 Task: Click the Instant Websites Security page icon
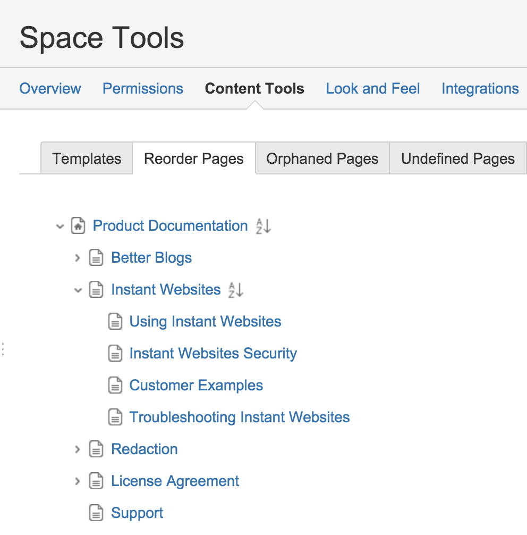[115, 353]
